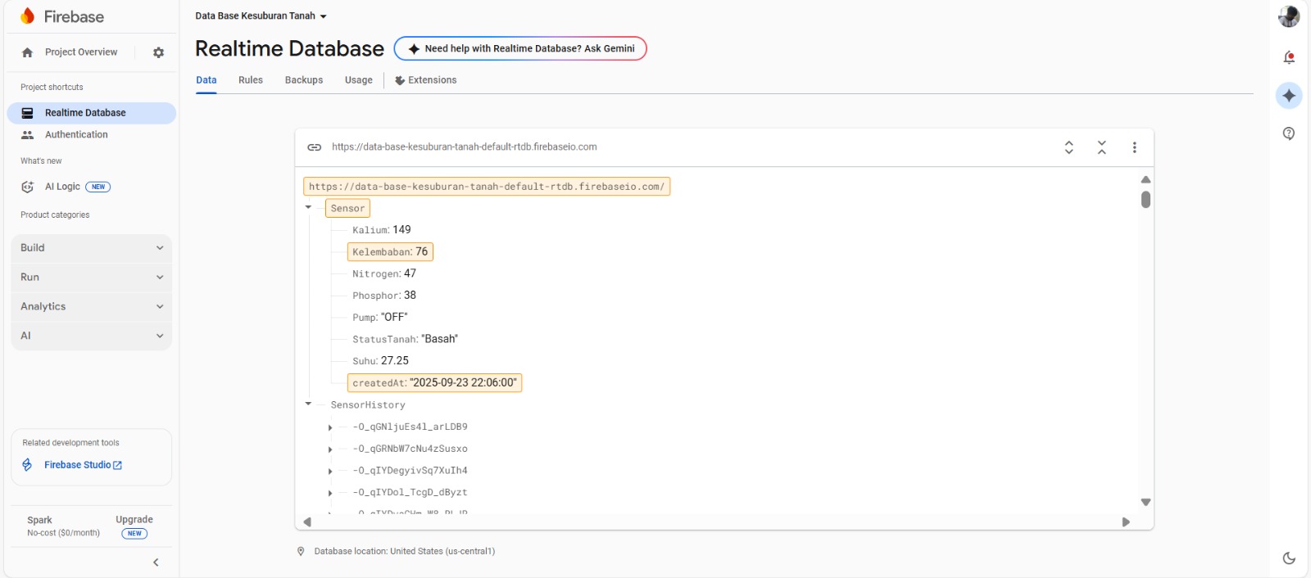
Task: Expand the -O_qGNljuEs4l_arLDB9 history entry
Action: 330,427
